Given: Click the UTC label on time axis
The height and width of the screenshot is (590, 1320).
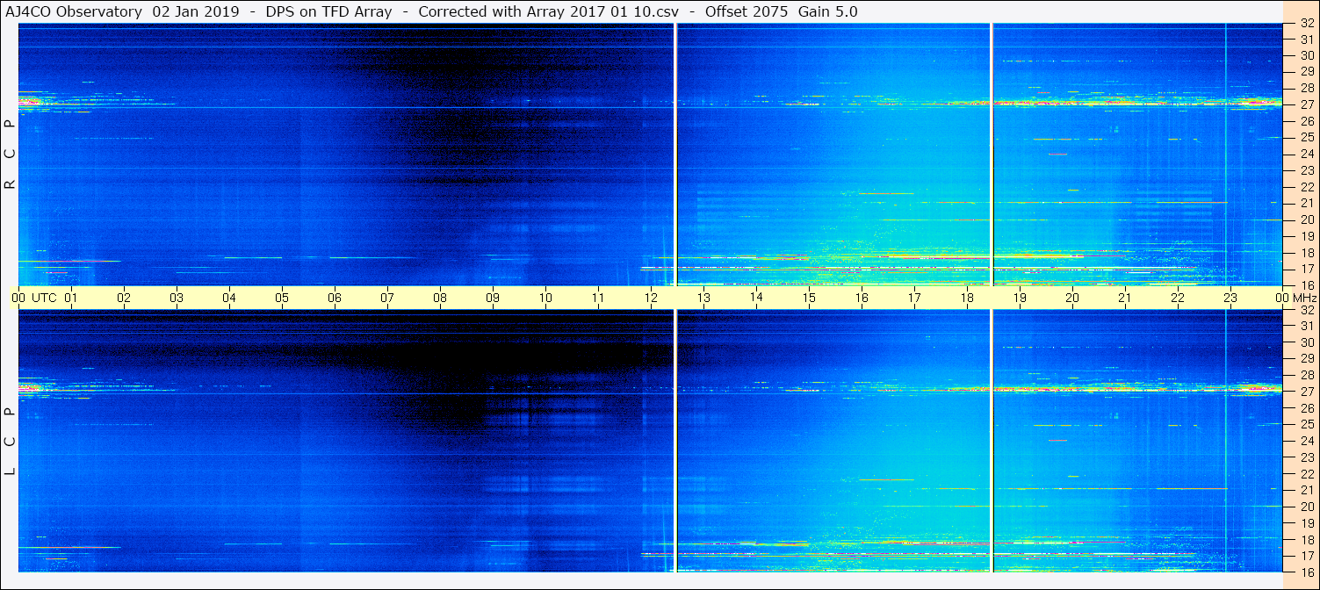Looking at the screenshot, I should click(x=44, y=298).
